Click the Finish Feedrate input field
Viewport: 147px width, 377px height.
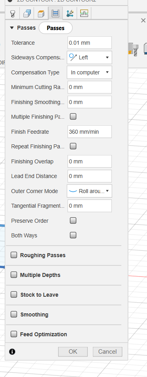pos(90,132)
